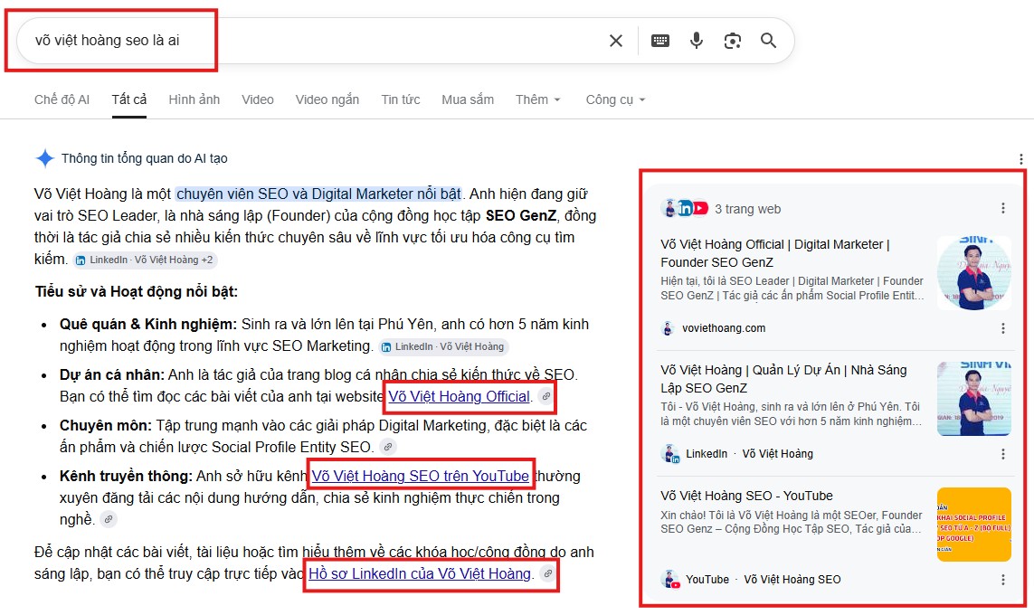The width and height of the screenshot is (1034, 615).
Task: Open options menu for YouTube result
Action: (1003, 580)
